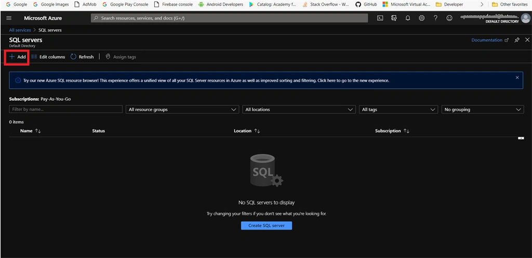Click the banner's new experience message text
The image size is (532, 258).
pos(206,80)
